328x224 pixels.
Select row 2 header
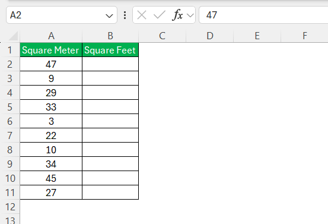point(10,64)
